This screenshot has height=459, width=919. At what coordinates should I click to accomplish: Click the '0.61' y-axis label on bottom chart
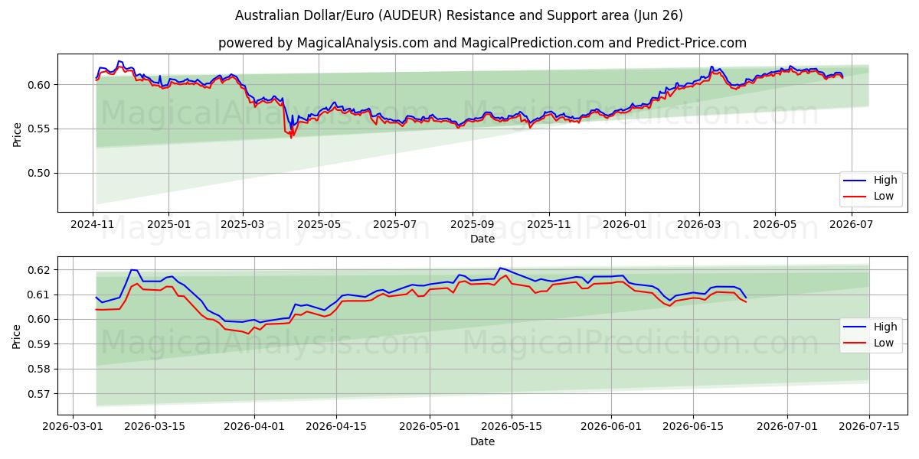pyautogui.click(x=40, y=295)
